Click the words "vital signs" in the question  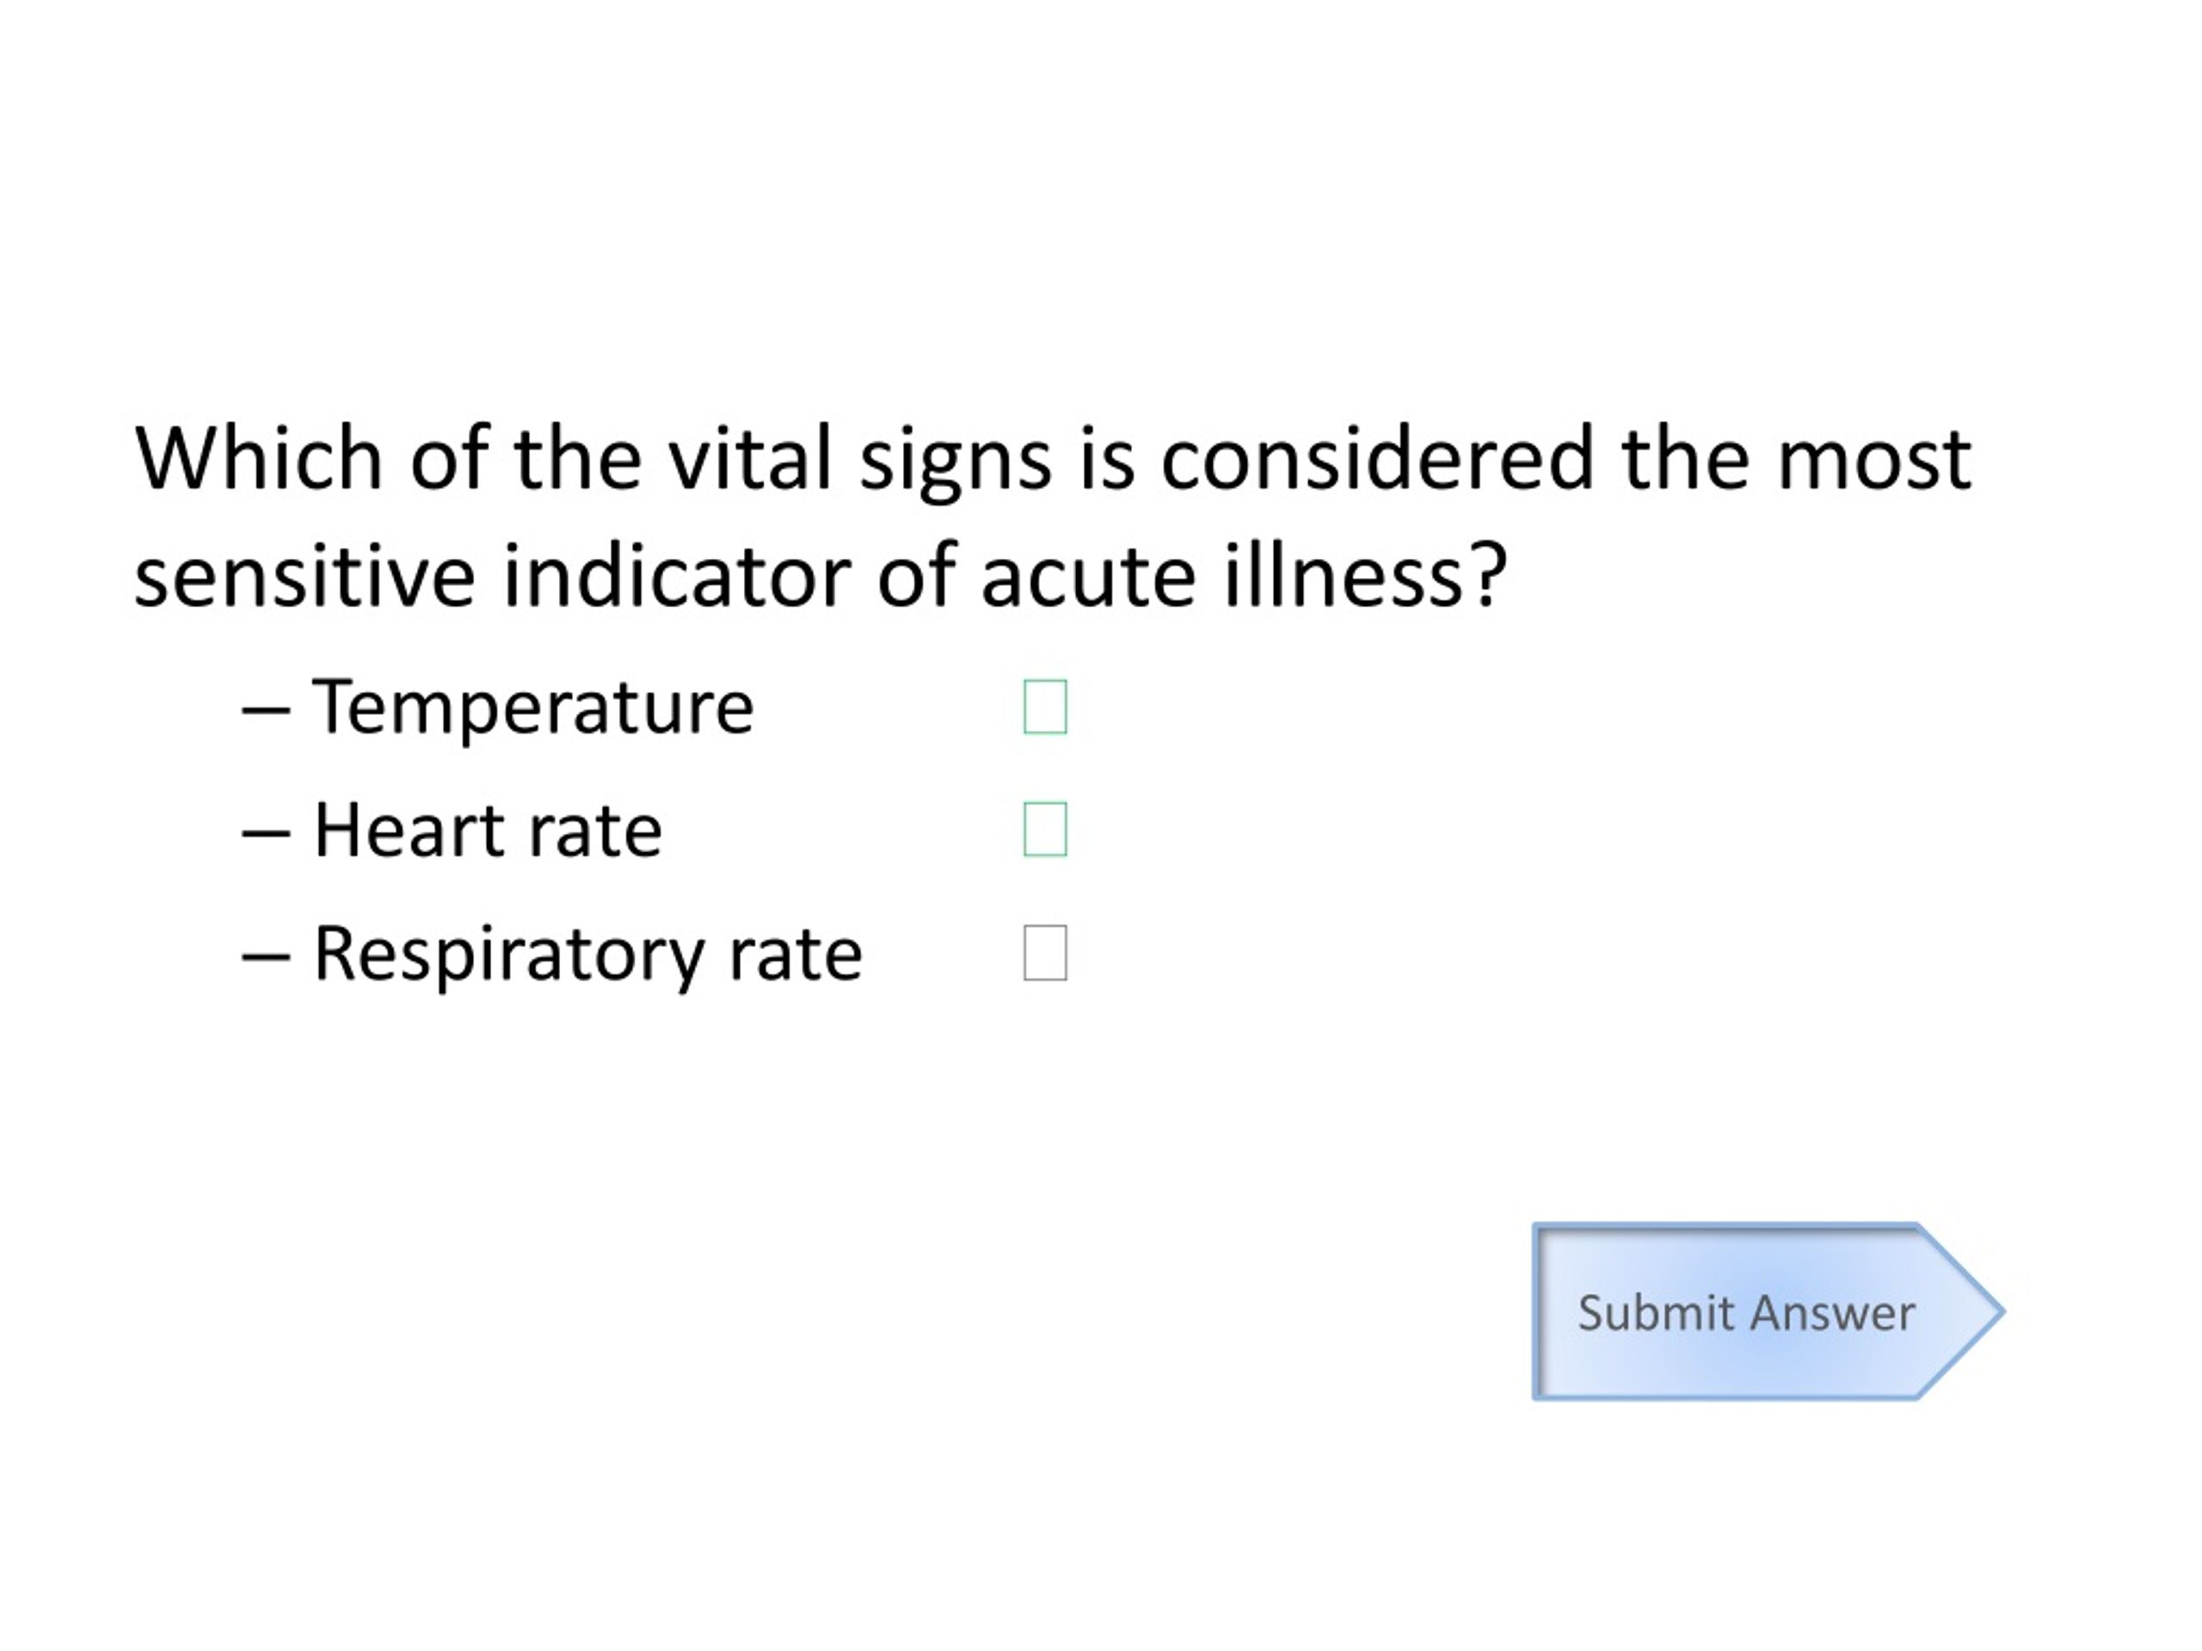860,463
